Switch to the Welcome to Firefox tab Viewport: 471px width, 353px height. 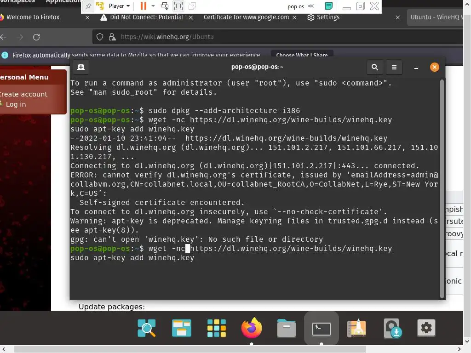(33, 17)
